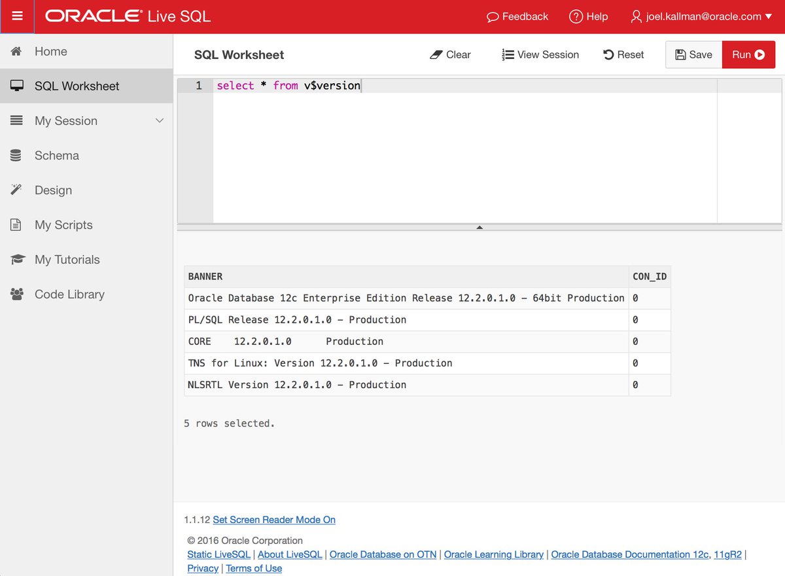This screenshot has height=576, width=785.
Task: Open the Help link
Action: [588, 17]
